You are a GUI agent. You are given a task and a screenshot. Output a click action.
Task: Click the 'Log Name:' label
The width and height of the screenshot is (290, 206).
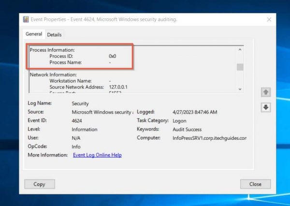(x=40, y=103)
